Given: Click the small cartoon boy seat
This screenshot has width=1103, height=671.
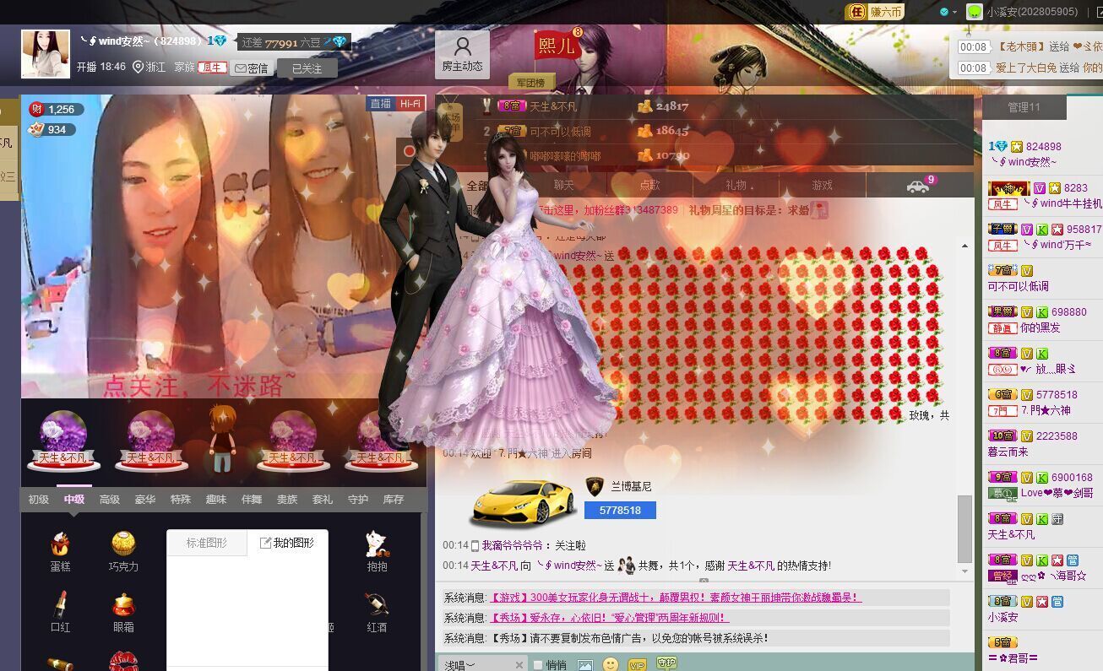Looking at the screenshot, I should [x=221, y=437].
